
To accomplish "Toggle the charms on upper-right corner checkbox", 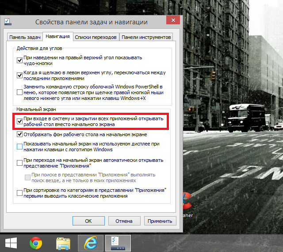I will tap(19, 60).
